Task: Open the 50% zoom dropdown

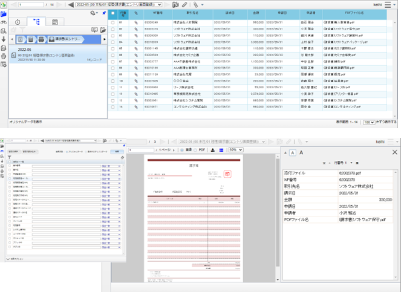Action: (235, 149)
